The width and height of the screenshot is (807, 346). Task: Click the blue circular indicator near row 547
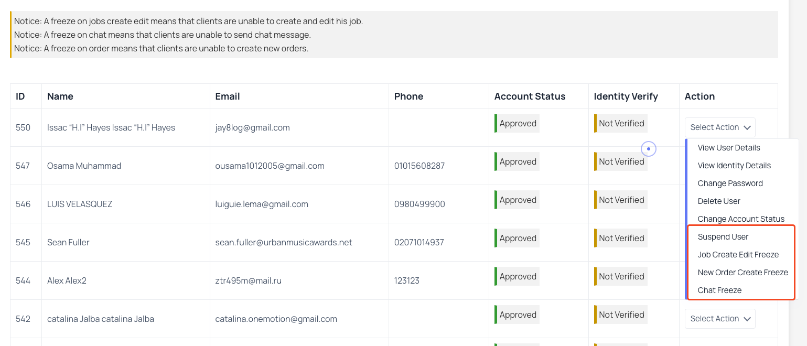click(649, 148)
